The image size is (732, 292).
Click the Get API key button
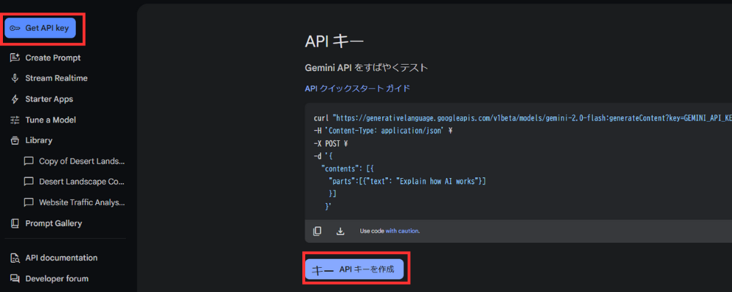pos(40,28)
